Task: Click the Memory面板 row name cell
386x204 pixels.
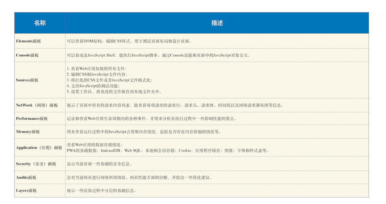Action: click(x=28, y=132)
